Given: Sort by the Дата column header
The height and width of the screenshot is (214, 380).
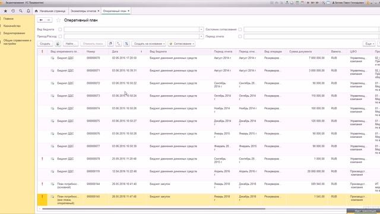Looking at the screenshot, I should click(x=127, y=52).
